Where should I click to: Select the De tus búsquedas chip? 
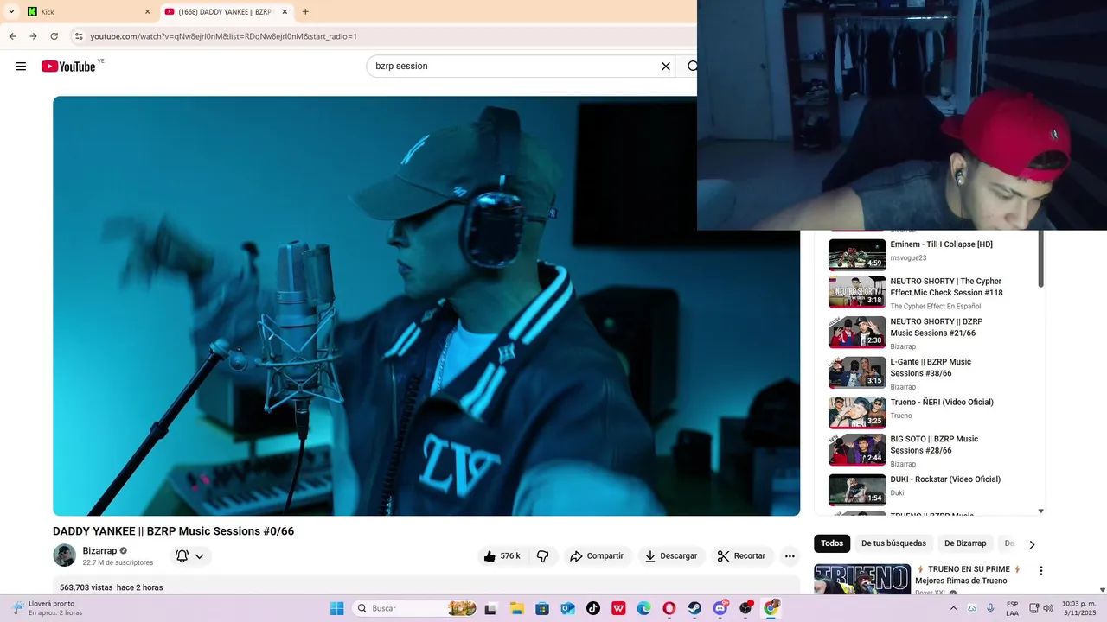pos(893,543)
